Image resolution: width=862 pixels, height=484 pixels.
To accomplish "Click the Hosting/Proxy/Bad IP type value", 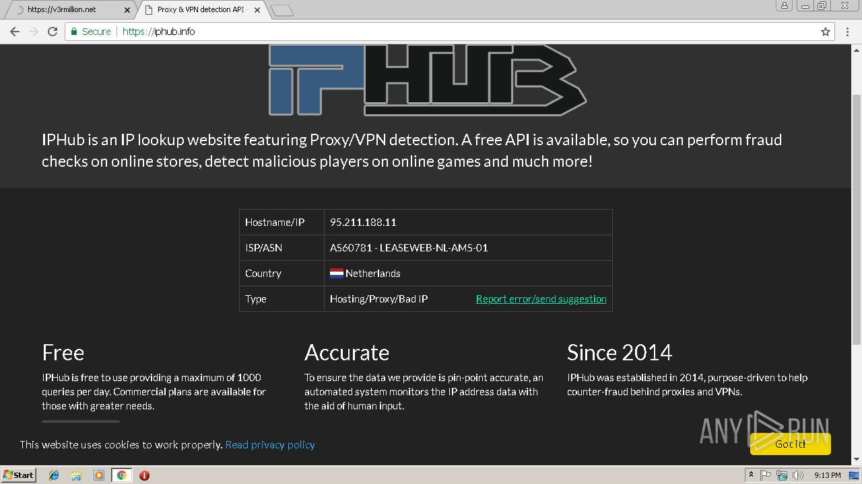I will [x=378, y=299].
